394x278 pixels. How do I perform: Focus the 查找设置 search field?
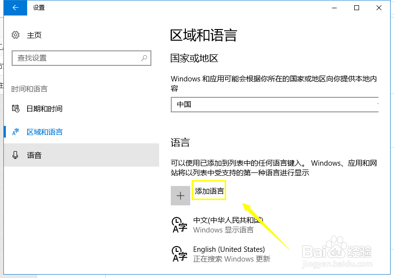coord(82,58)
